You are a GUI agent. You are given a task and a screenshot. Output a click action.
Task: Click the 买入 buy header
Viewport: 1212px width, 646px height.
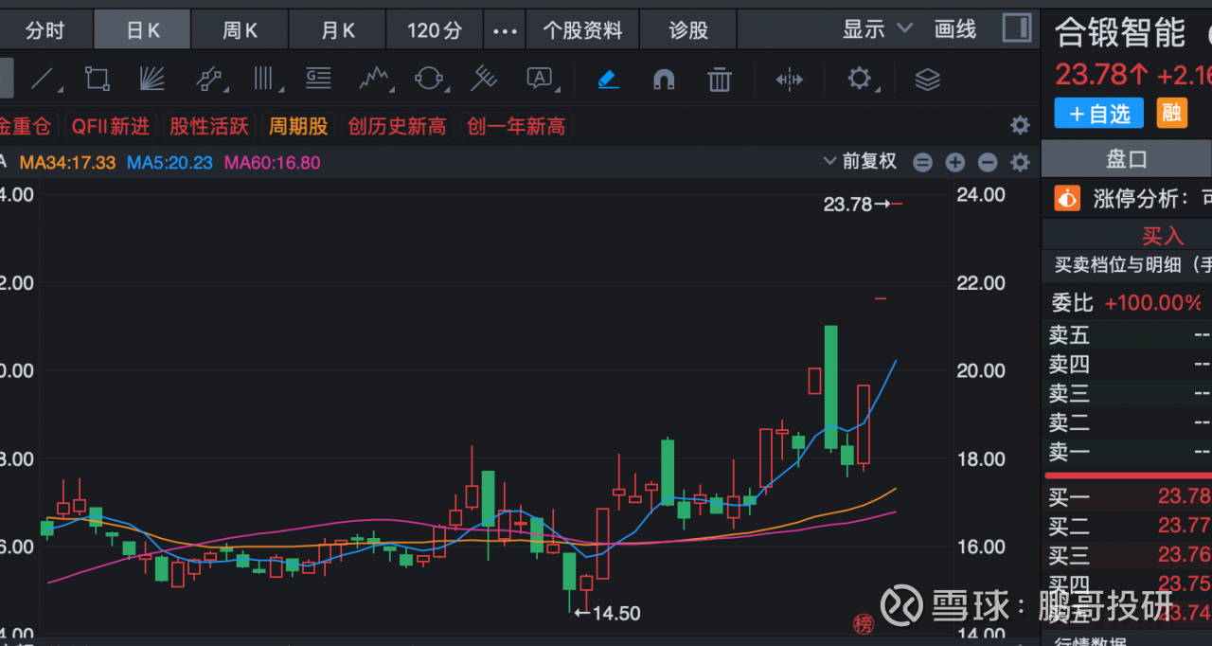point(1162,236)
